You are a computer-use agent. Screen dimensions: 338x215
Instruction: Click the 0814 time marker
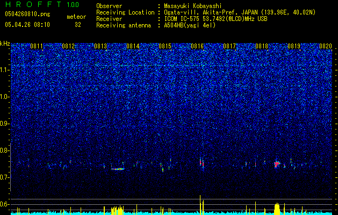(133, 46)
